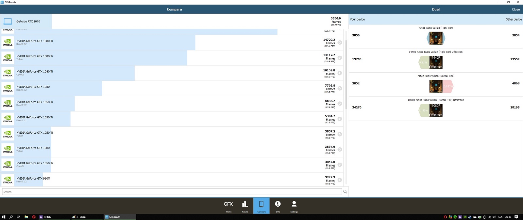Select NVIDIA GeForce GTX 960M entry
Image resolution: width=523 pixels, height=220 pixels.
click(172, 180)
